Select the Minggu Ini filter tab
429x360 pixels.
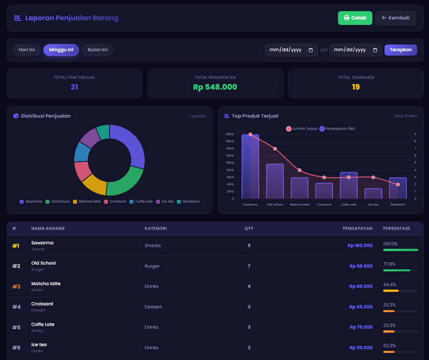(61, 50)
